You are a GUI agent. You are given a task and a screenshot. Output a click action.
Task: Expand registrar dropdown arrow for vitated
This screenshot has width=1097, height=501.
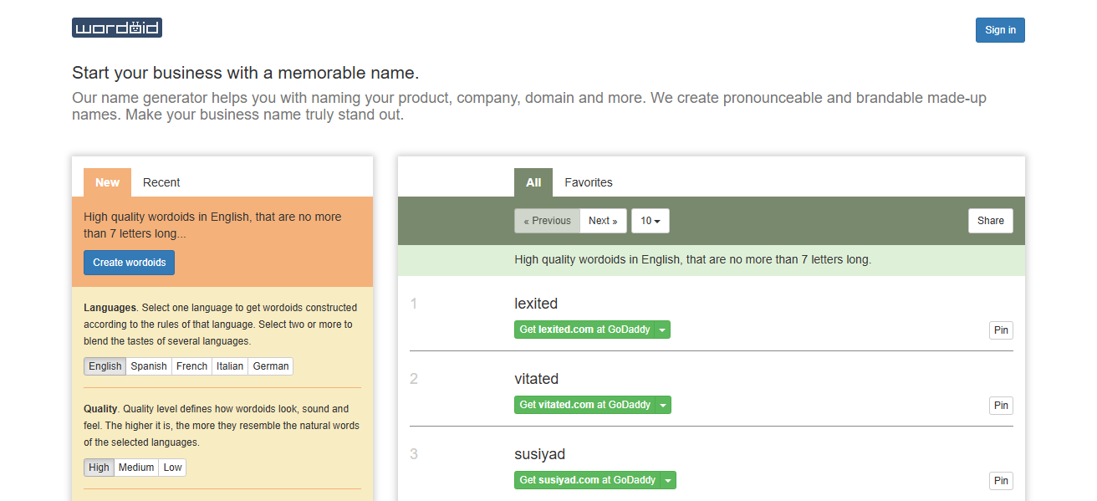tap(663, 405)
